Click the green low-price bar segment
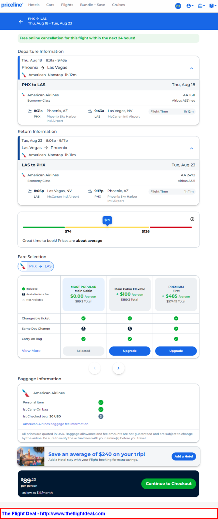 (44, 227)
